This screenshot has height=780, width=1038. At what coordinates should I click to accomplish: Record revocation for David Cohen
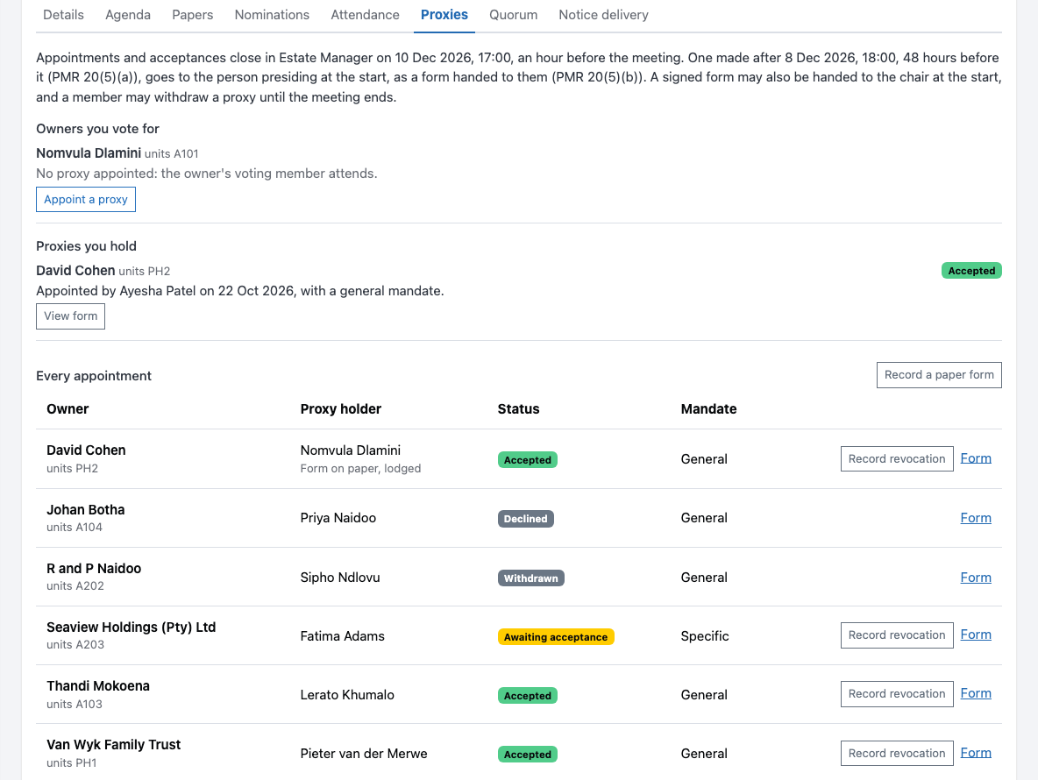897,459
